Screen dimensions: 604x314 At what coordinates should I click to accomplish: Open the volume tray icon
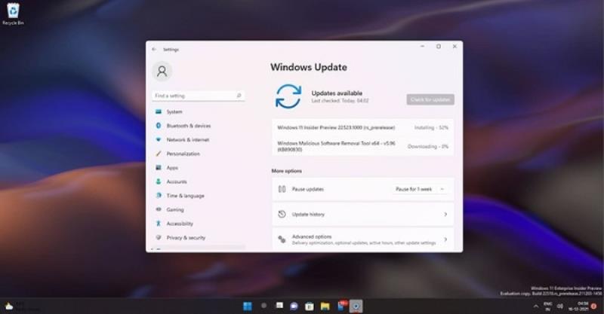point(560,306)
